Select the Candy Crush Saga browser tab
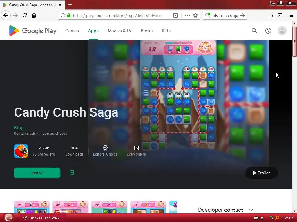 point(32,5)
